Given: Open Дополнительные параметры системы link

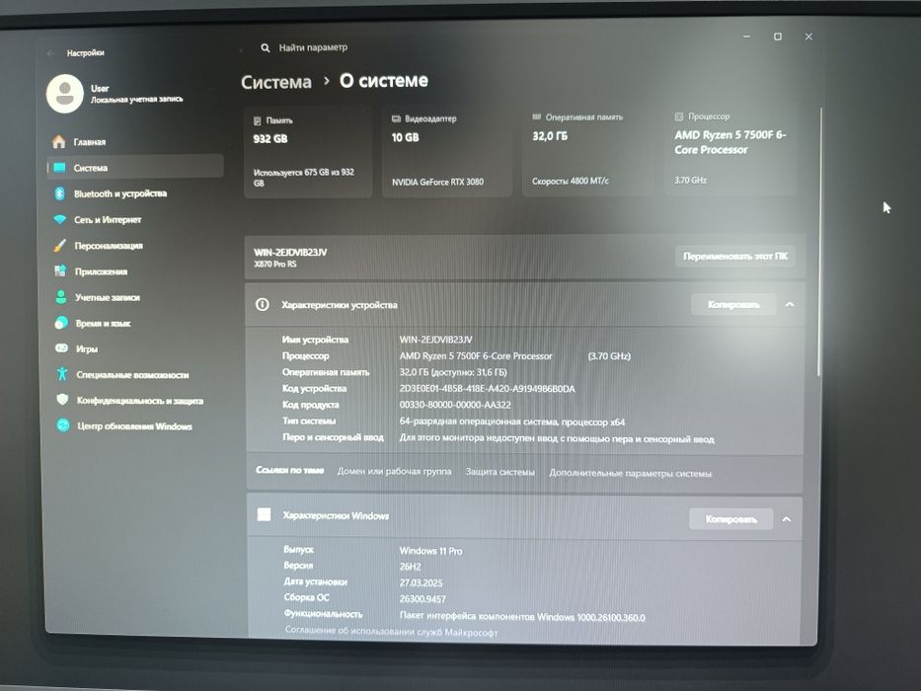Looking at the screenshot, I should [x=630, y=473].
